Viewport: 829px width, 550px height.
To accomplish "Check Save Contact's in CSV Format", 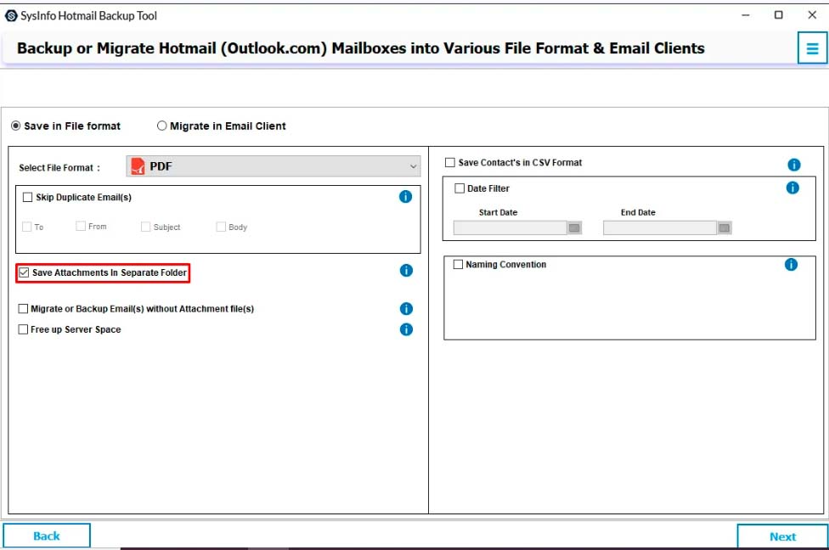I will click(450, 162).
